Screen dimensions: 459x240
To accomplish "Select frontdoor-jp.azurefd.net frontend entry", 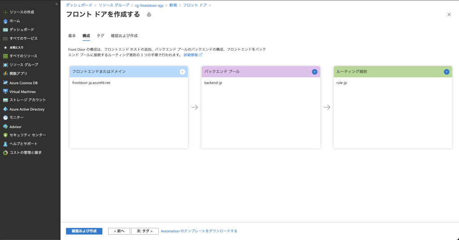I will click(x=91, y=83).
